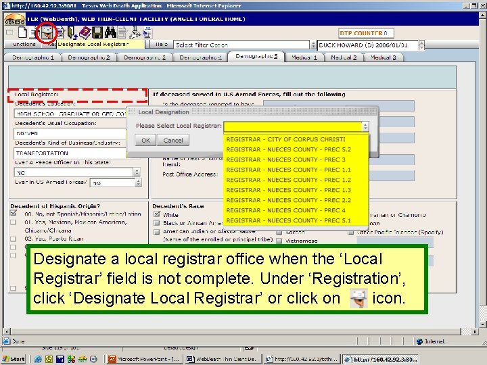
Task: Click the DUCK HOWARD record selector arrows
Action: [421, 45]
